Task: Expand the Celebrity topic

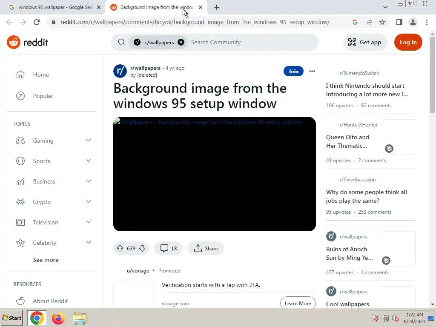Action: pyautogui.click(x=89, y=242)
